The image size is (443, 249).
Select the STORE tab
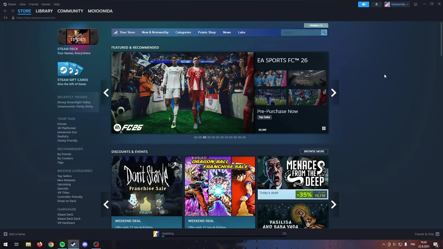point(24,11)
